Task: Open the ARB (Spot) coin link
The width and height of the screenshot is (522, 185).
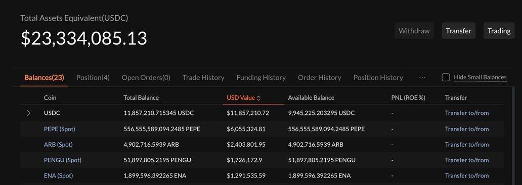Action: [58, 145]
